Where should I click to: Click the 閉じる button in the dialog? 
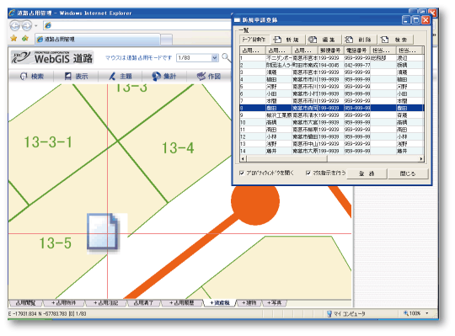coord(408,173)
